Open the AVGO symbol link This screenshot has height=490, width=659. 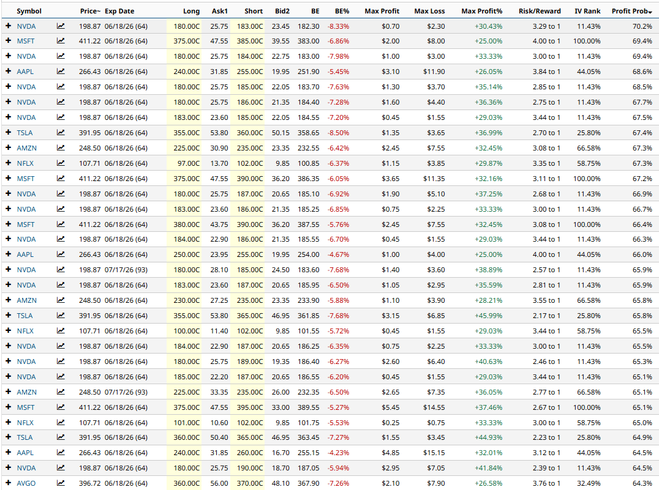[26, 483]
